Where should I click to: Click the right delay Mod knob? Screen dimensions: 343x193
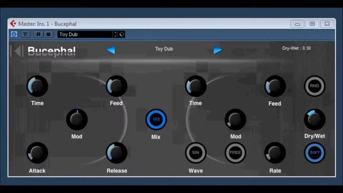coord(235,120)
